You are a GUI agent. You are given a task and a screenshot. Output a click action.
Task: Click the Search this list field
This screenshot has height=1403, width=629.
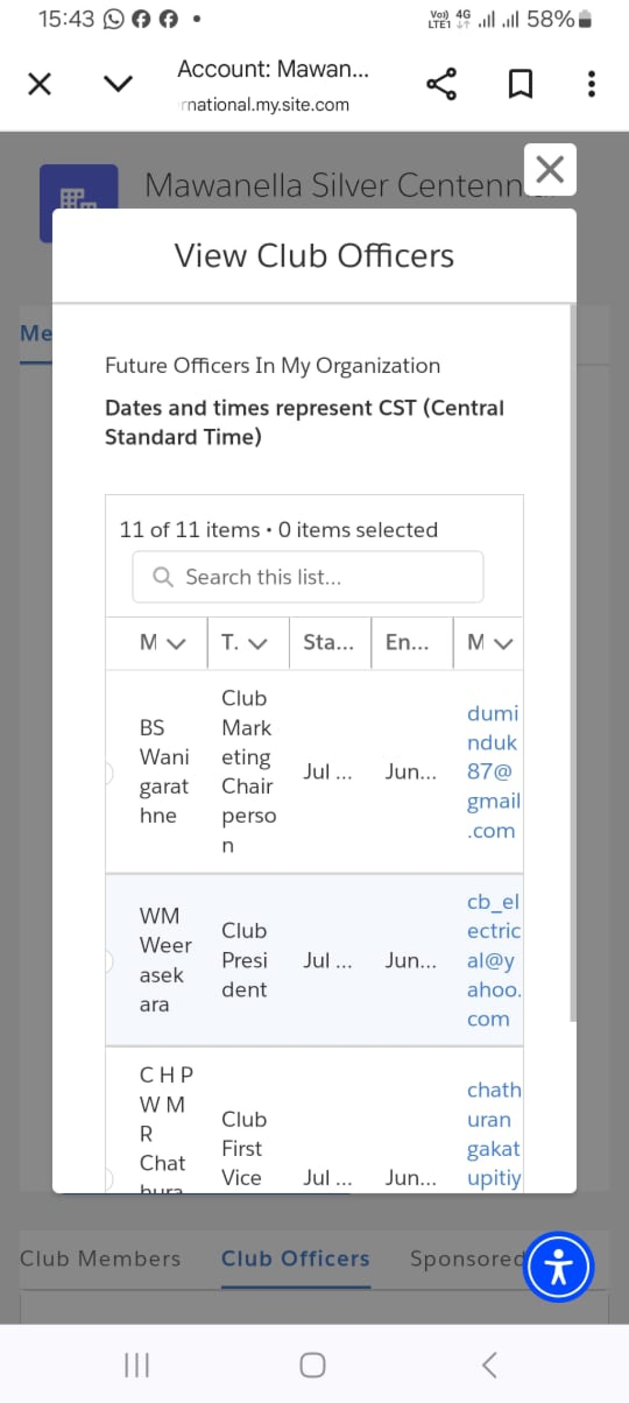[308, 577]
